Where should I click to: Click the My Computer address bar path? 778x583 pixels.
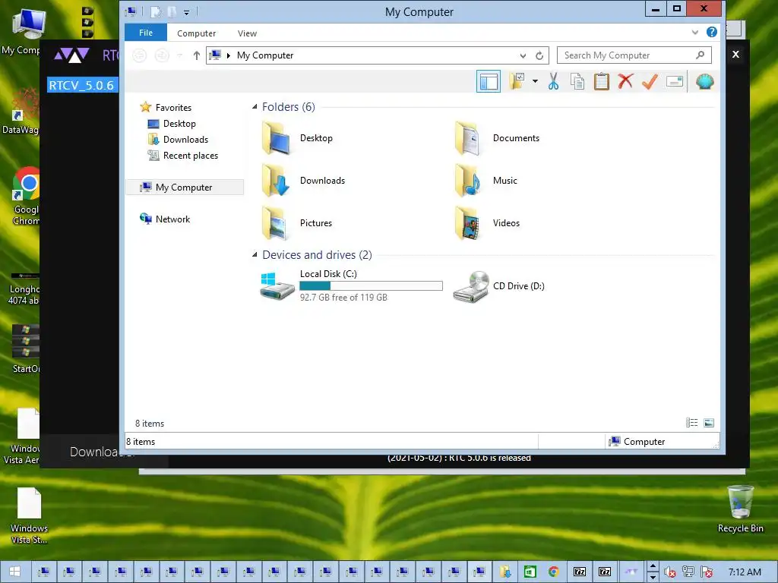265,55
